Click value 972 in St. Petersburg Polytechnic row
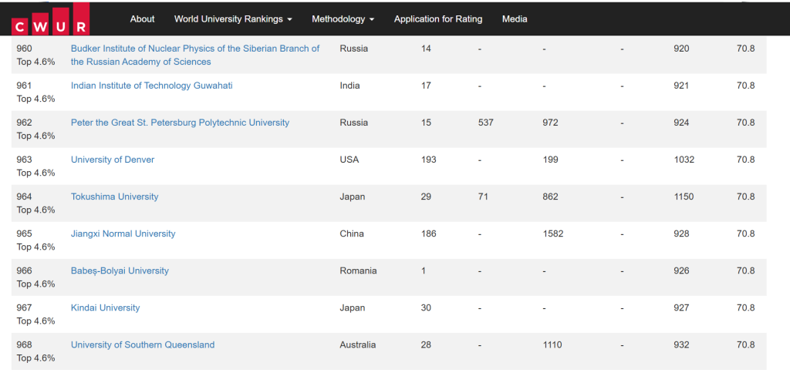The width and height of the screenshot is (790, 373). click(550, 123)
